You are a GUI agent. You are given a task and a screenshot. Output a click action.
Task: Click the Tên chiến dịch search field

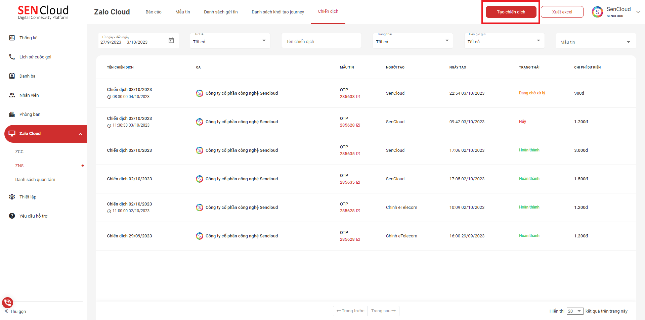click(321, 41)
